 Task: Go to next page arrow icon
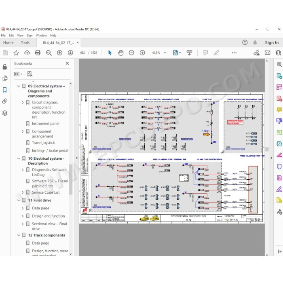point(70,53)
